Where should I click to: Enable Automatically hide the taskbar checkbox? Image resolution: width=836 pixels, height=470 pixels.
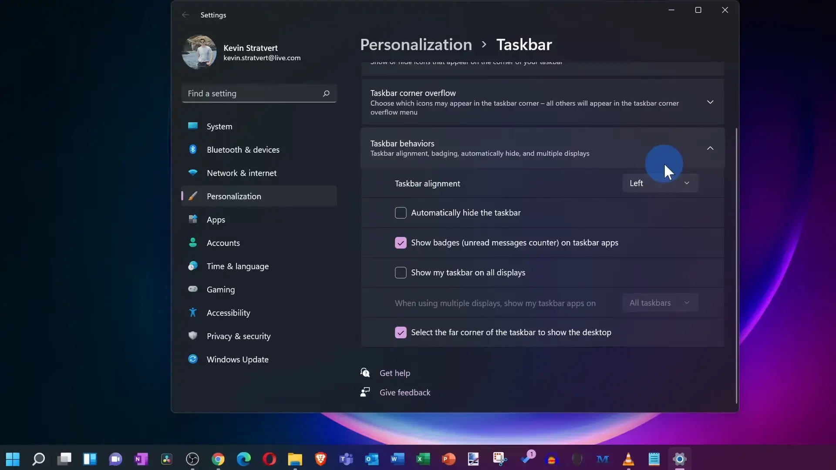[x=401, y=213]
